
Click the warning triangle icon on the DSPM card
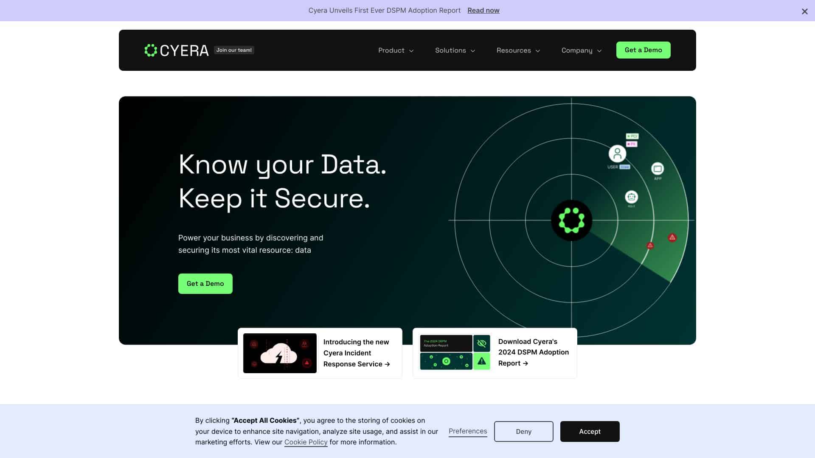pyautogui.click(x=482, y=361)
